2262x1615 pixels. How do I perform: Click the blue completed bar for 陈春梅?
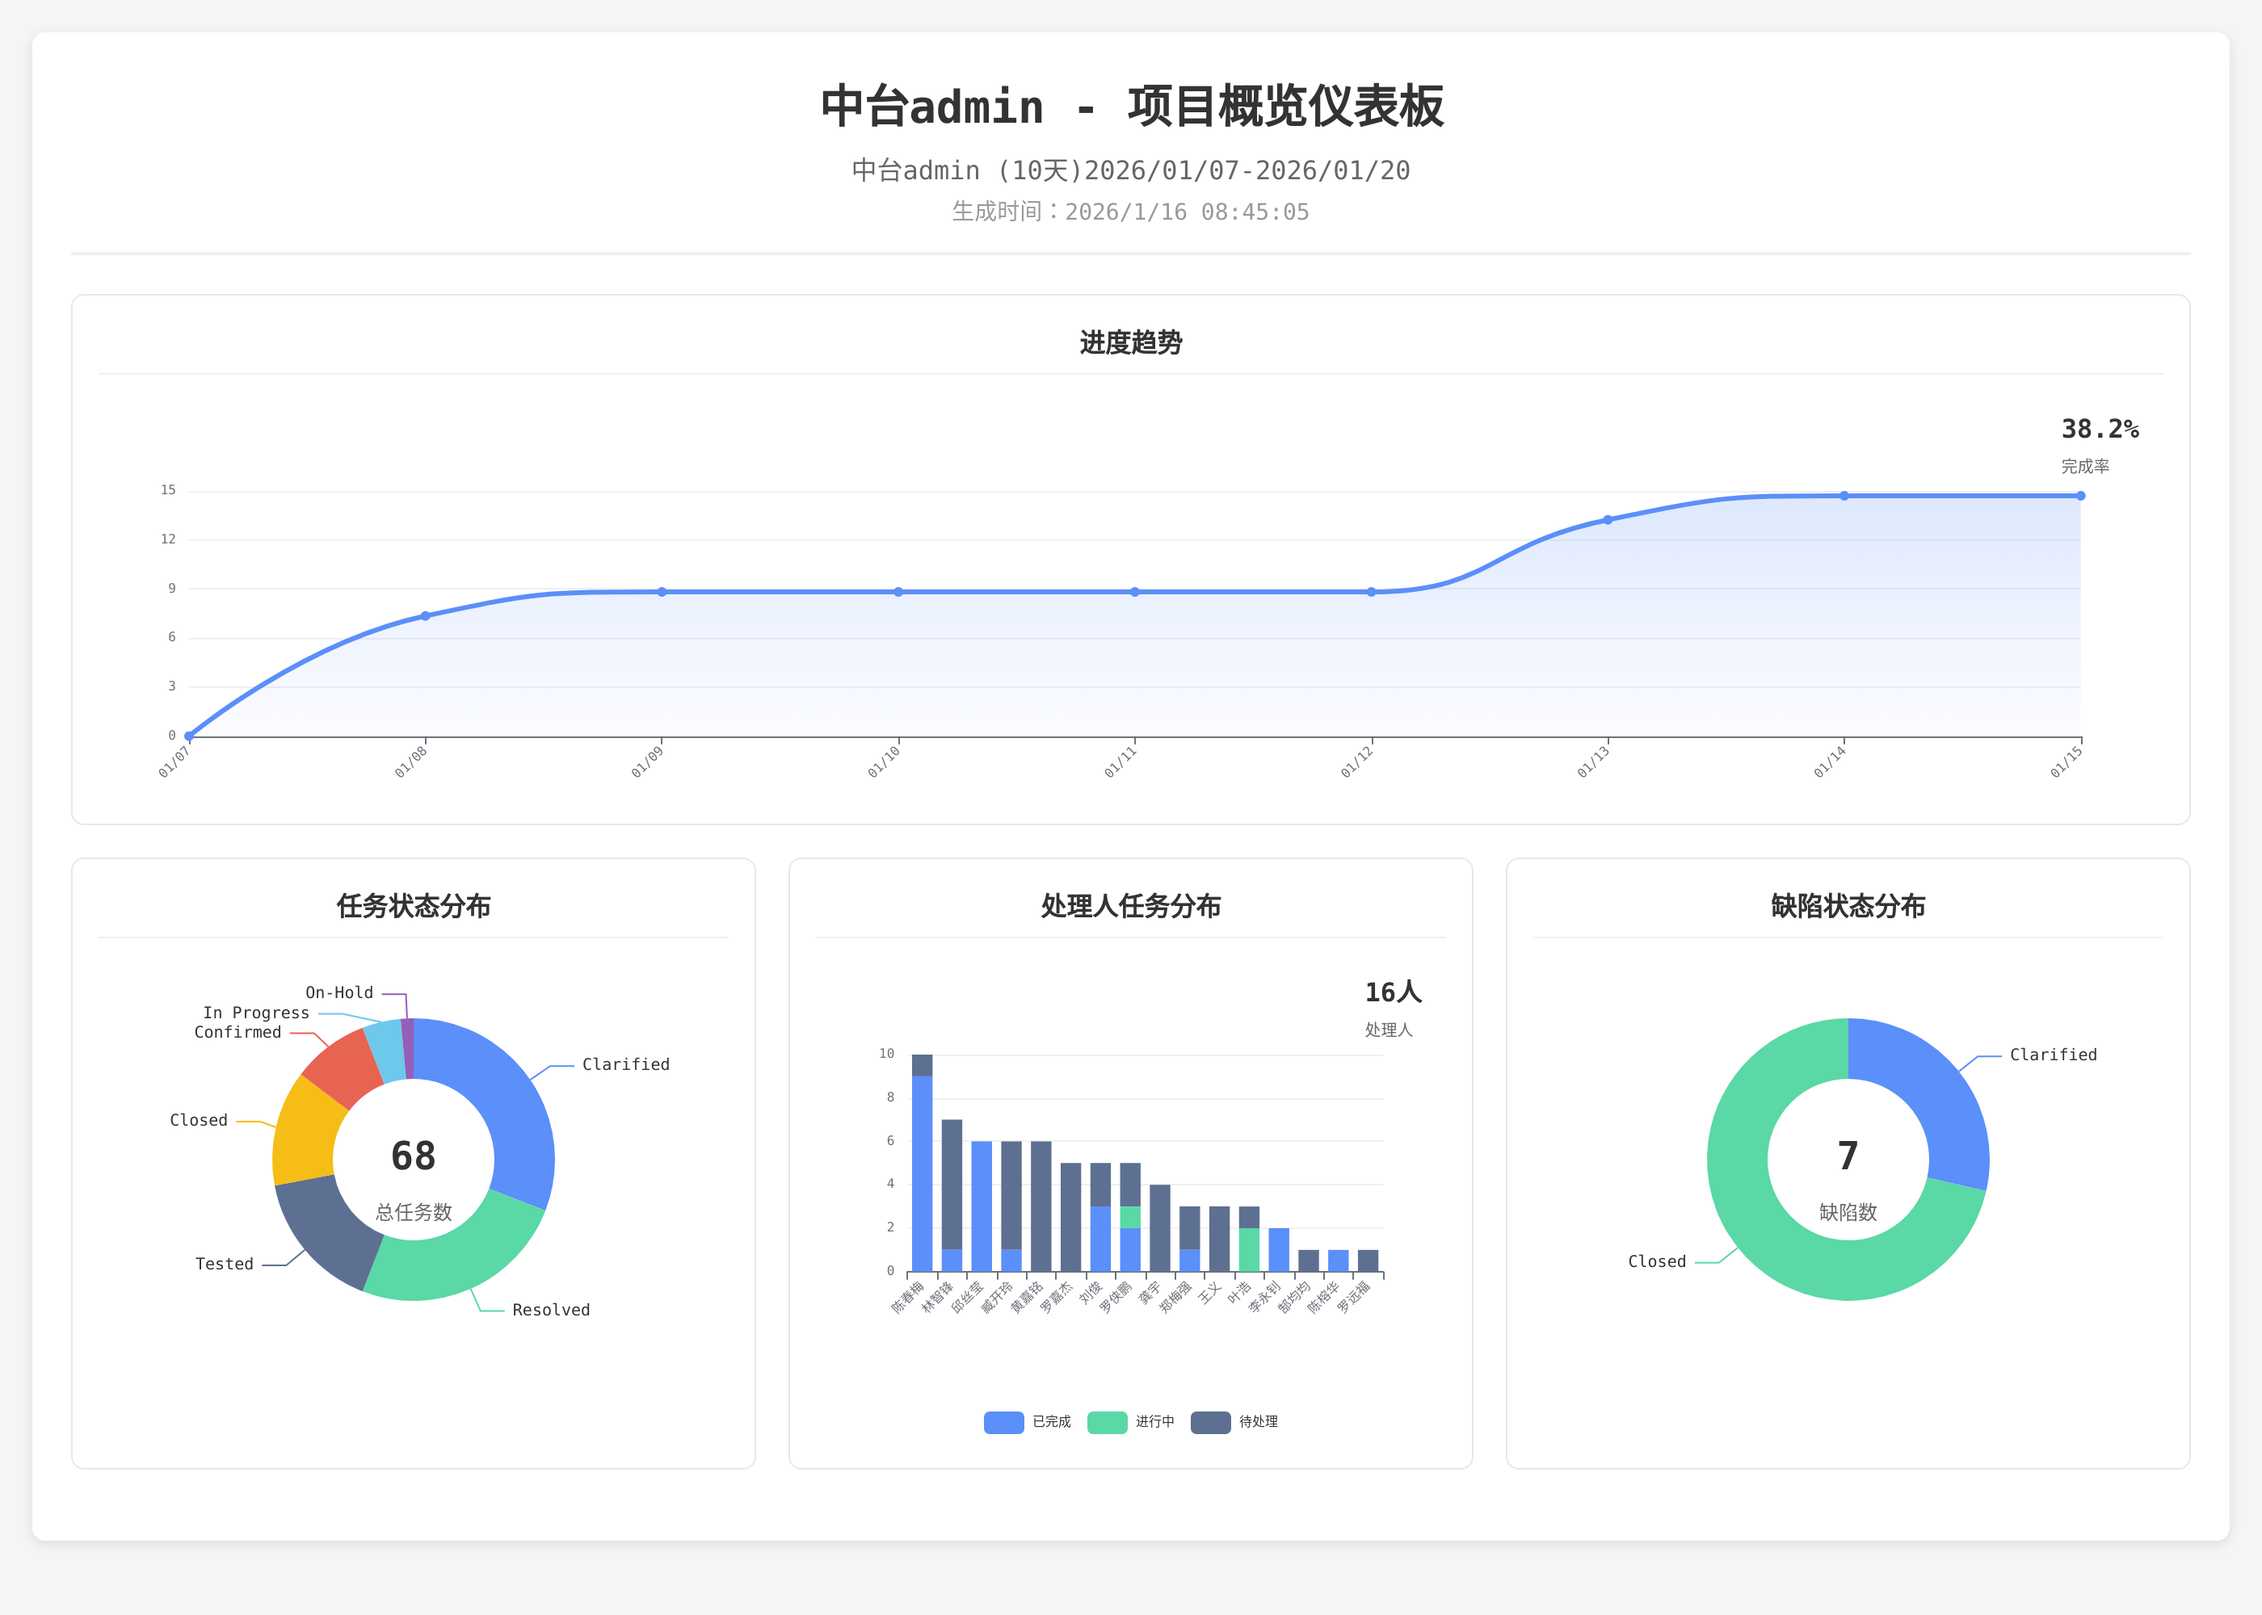[x=922, y=1173]
